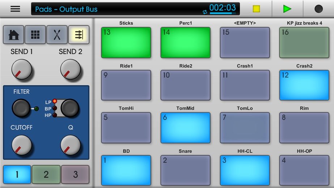Click the filter type selector button
Viewport: 334px width, 188px height.
(x=70, y=108)
